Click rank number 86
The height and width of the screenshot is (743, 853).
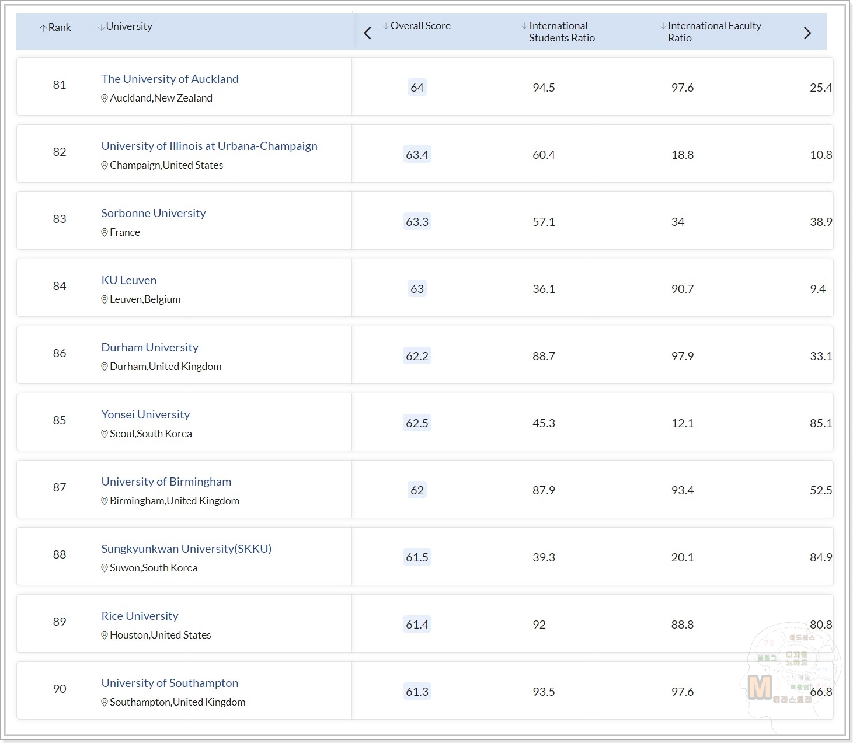(60, 353)
